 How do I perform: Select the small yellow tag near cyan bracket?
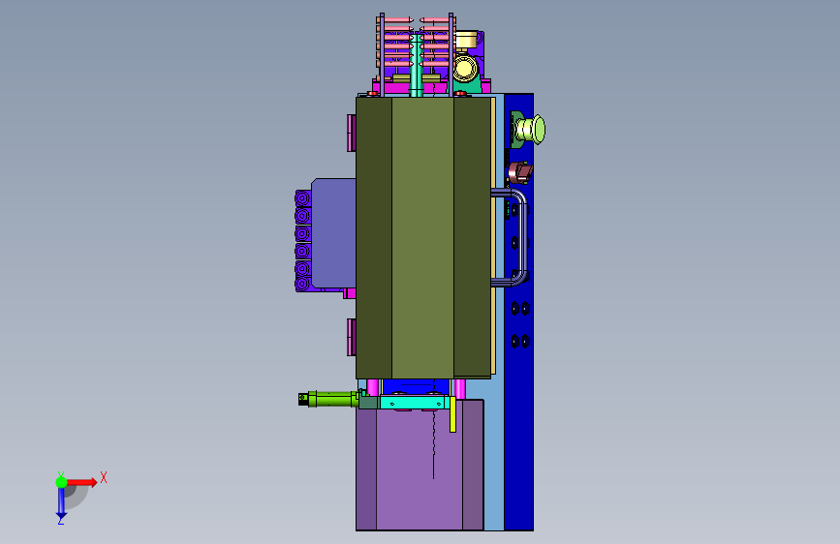(452, 414)
